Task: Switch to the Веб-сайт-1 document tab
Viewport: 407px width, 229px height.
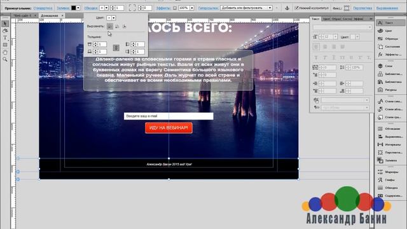Action: tap(22, 15)
